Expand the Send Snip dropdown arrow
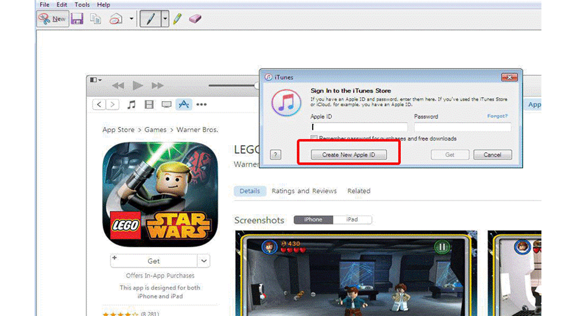 click(131, 19)
